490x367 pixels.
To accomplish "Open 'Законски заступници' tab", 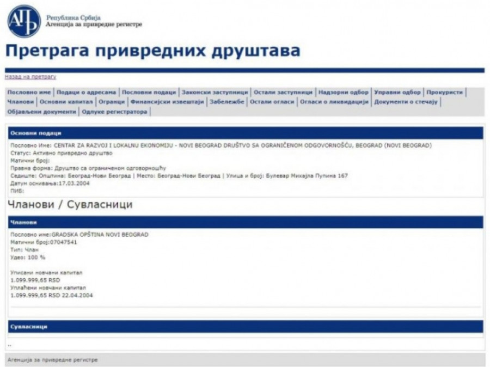I will click(x=215, y=92).
